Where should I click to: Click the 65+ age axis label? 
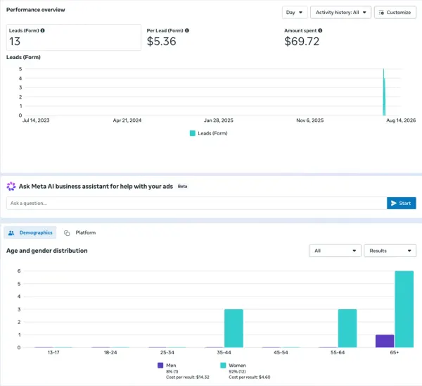coord(395,352)
